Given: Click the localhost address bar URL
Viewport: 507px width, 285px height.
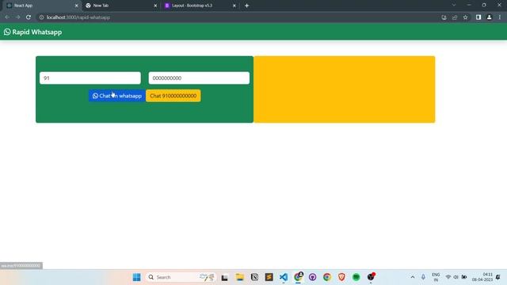Looking at the screenshot, I should tap(78, 17).
